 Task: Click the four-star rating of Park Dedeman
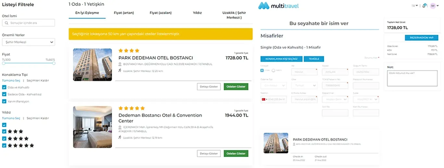[x=129, y=51]
